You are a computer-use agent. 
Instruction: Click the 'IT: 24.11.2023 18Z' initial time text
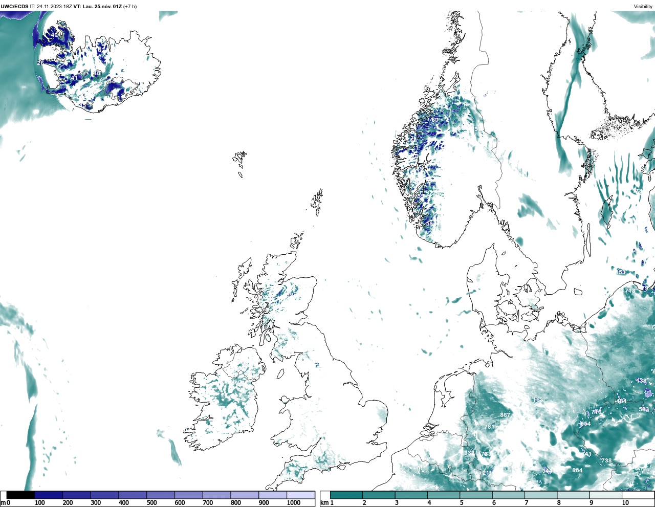[x=51, y=7]
